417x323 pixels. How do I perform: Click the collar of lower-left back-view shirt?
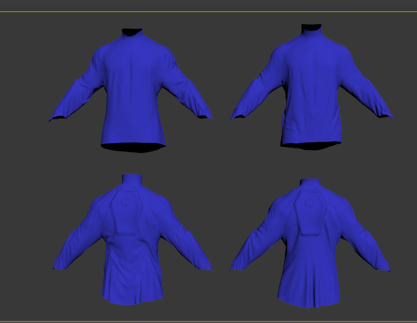(132, 180)
